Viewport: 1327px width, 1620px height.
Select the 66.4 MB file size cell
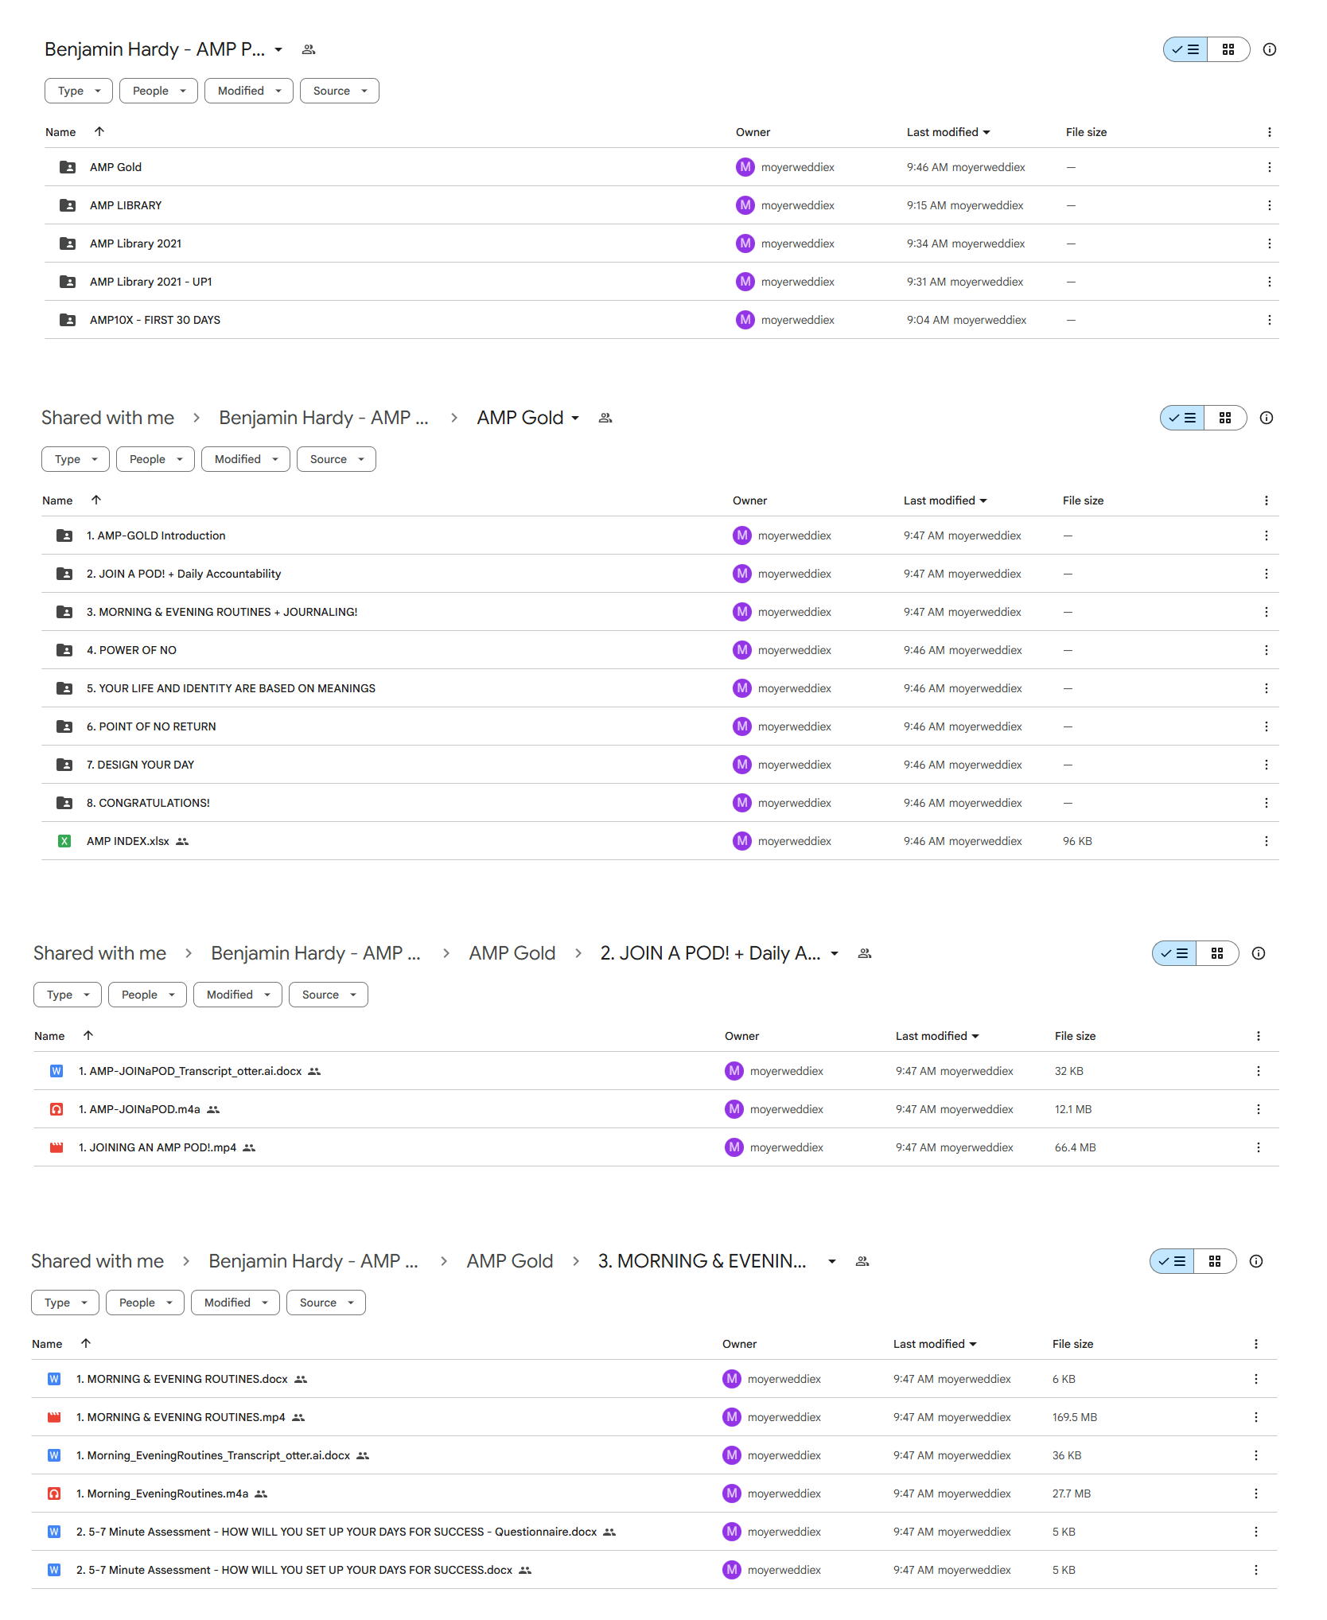[1076, 1147]
